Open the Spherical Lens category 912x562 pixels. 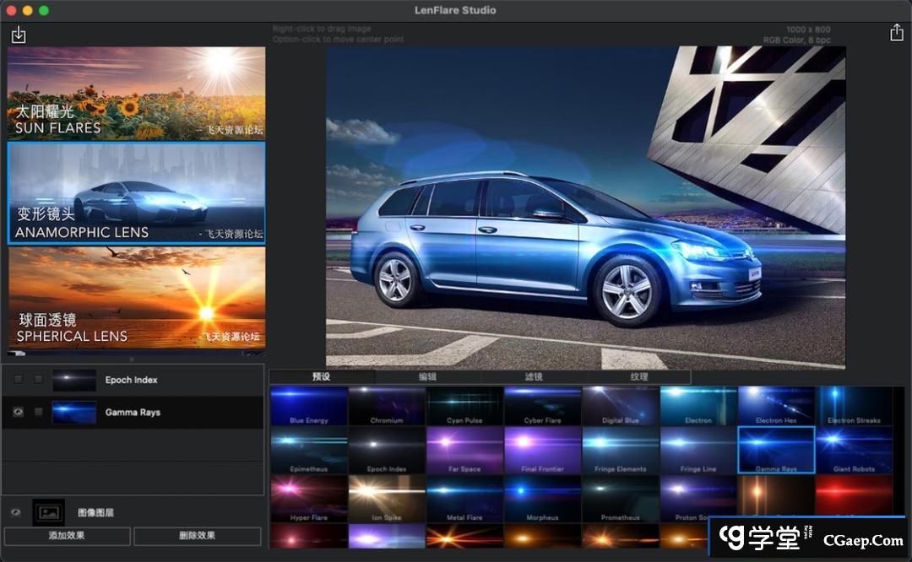(x=136, y=297)
